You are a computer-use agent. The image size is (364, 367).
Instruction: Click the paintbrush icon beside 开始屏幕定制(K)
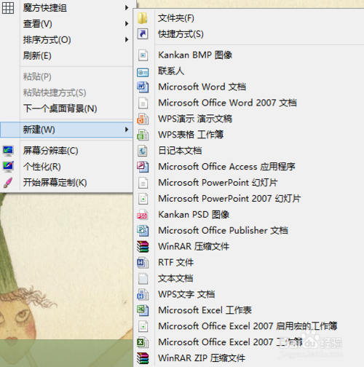tap(8, 183)
